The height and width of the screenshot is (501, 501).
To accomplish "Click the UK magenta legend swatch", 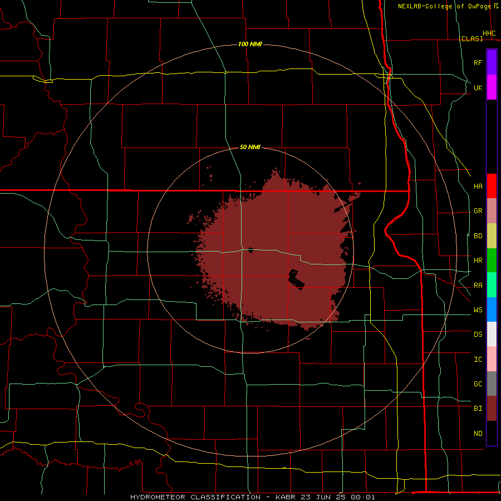I will (x=492, y=87).
